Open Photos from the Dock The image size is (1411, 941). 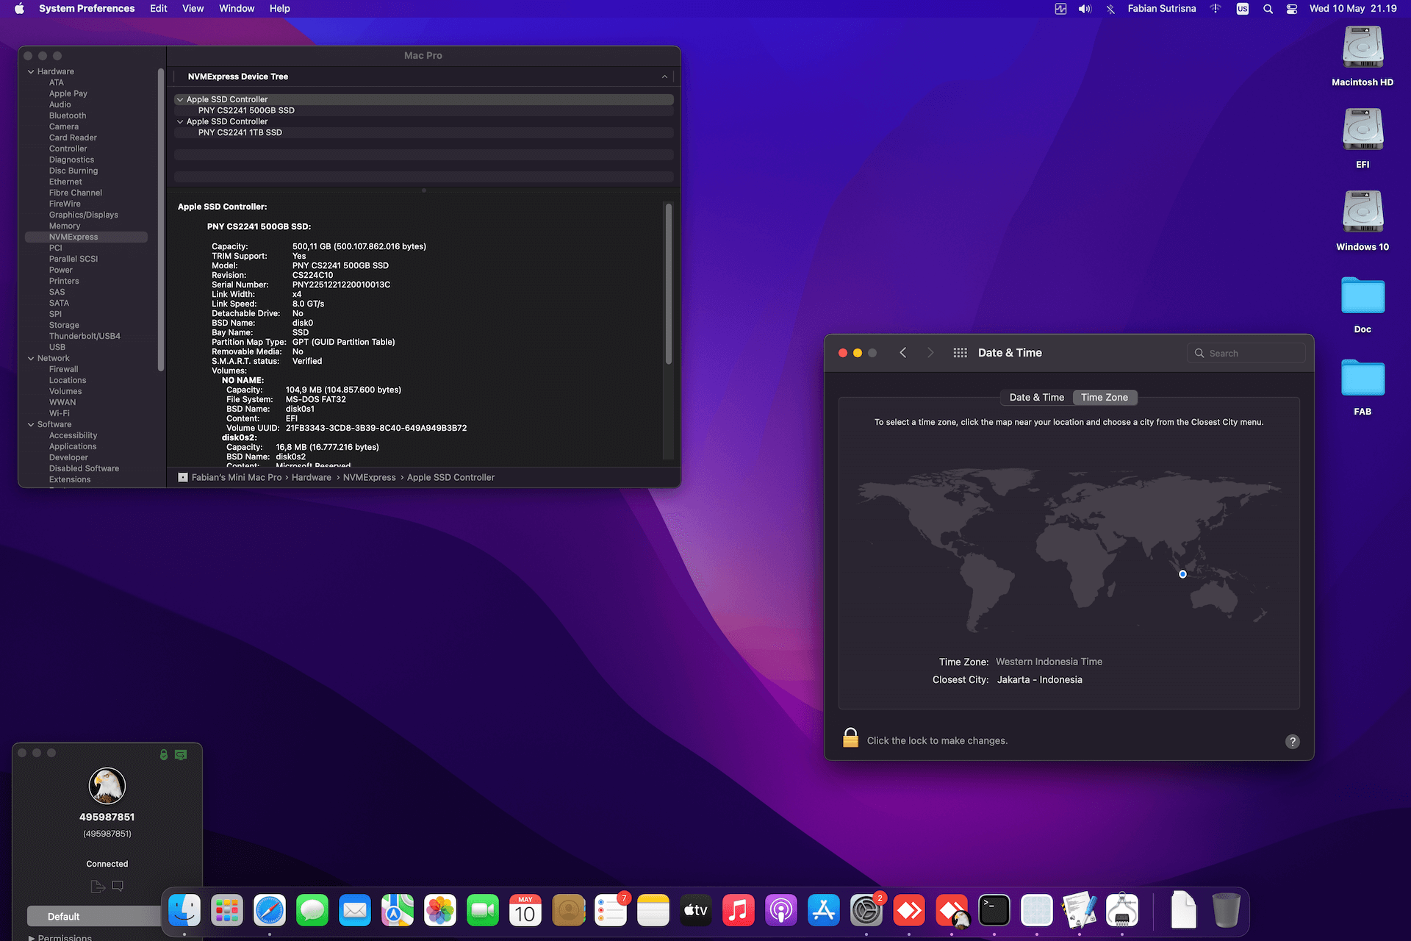point(440,912)
